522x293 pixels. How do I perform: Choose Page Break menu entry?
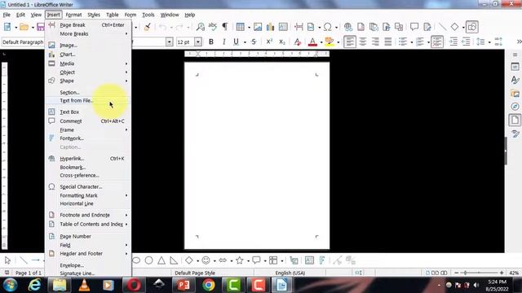(88, 25)
